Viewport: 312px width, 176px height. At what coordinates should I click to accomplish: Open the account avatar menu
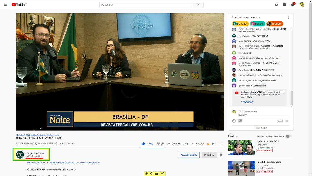tap(302, 5)
